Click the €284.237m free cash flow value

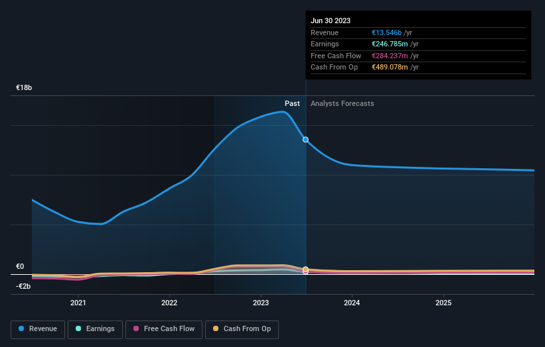click(x=390, y=56)
